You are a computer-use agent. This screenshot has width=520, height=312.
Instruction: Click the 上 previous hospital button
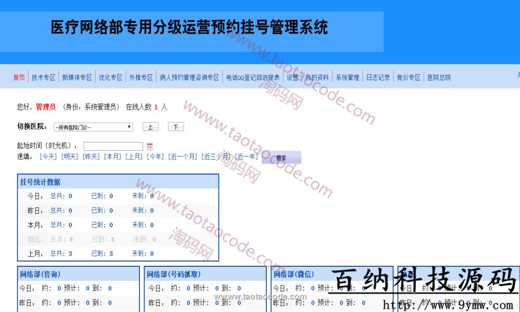pos(150,127)
